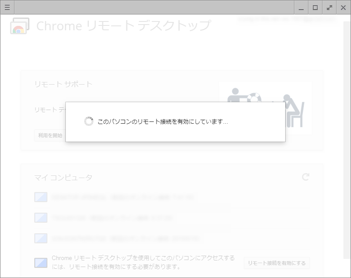Select the second computer icon in the list
The image size is (351, 278).
(x=41, y=218)
